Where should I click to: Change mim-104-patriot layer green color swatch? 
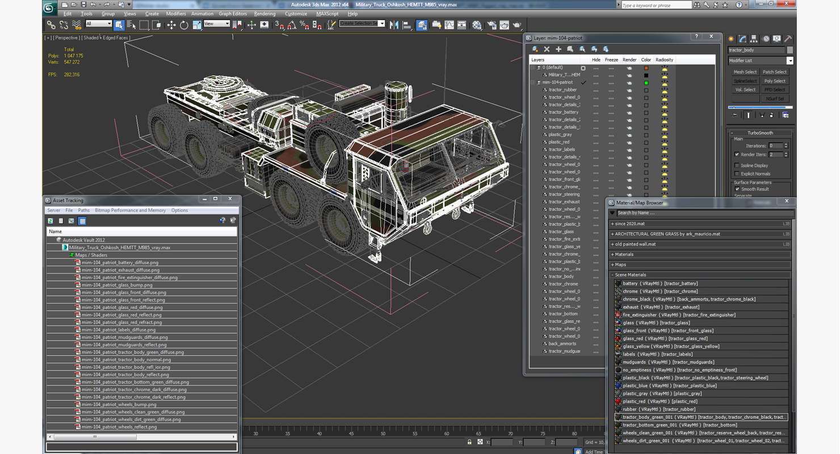tap(646, 83)
